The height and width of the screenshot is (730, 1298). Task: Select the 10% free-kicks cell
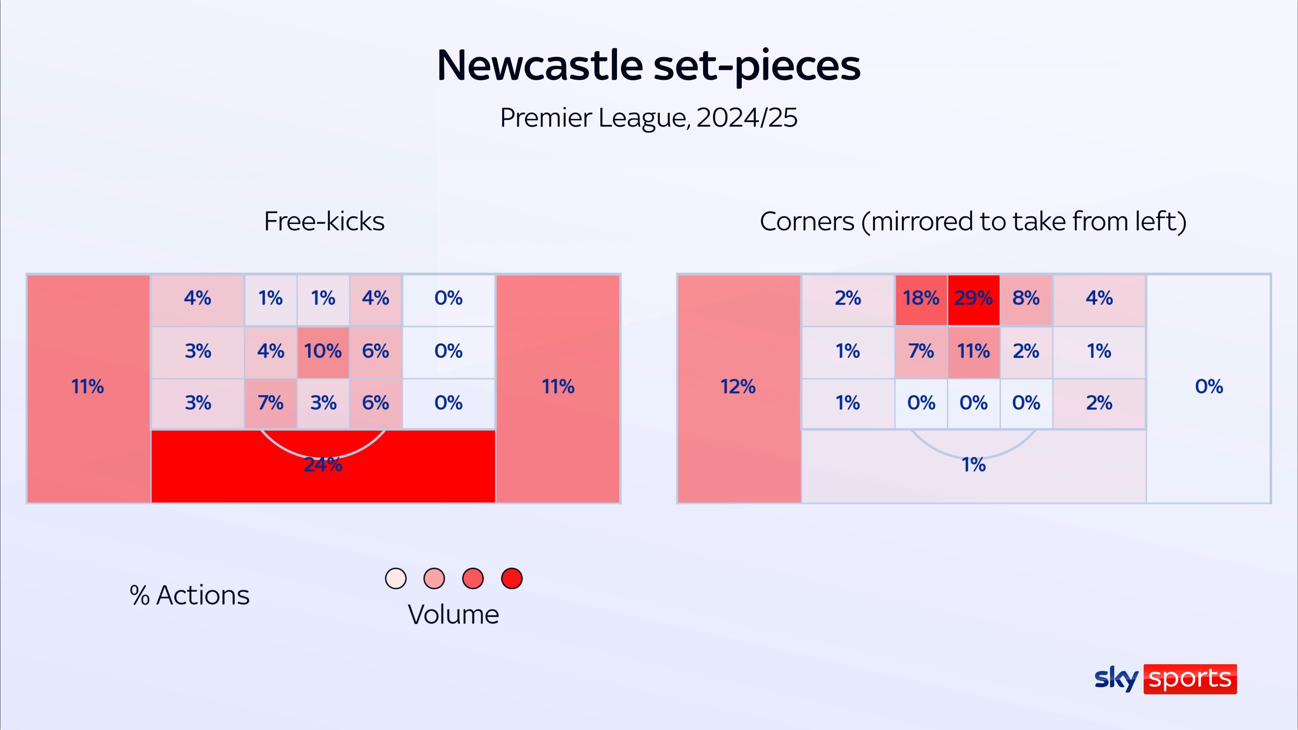click(323, 351)
